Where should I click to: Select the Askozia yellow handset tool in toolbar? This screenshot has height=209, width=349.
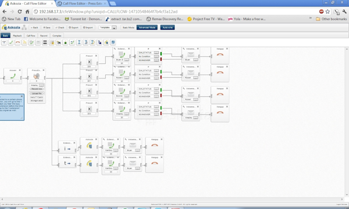point(106,42)
